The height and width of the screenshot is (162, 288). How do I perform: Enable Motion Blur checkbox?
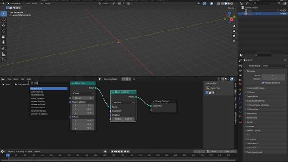[x=248, y=109]
